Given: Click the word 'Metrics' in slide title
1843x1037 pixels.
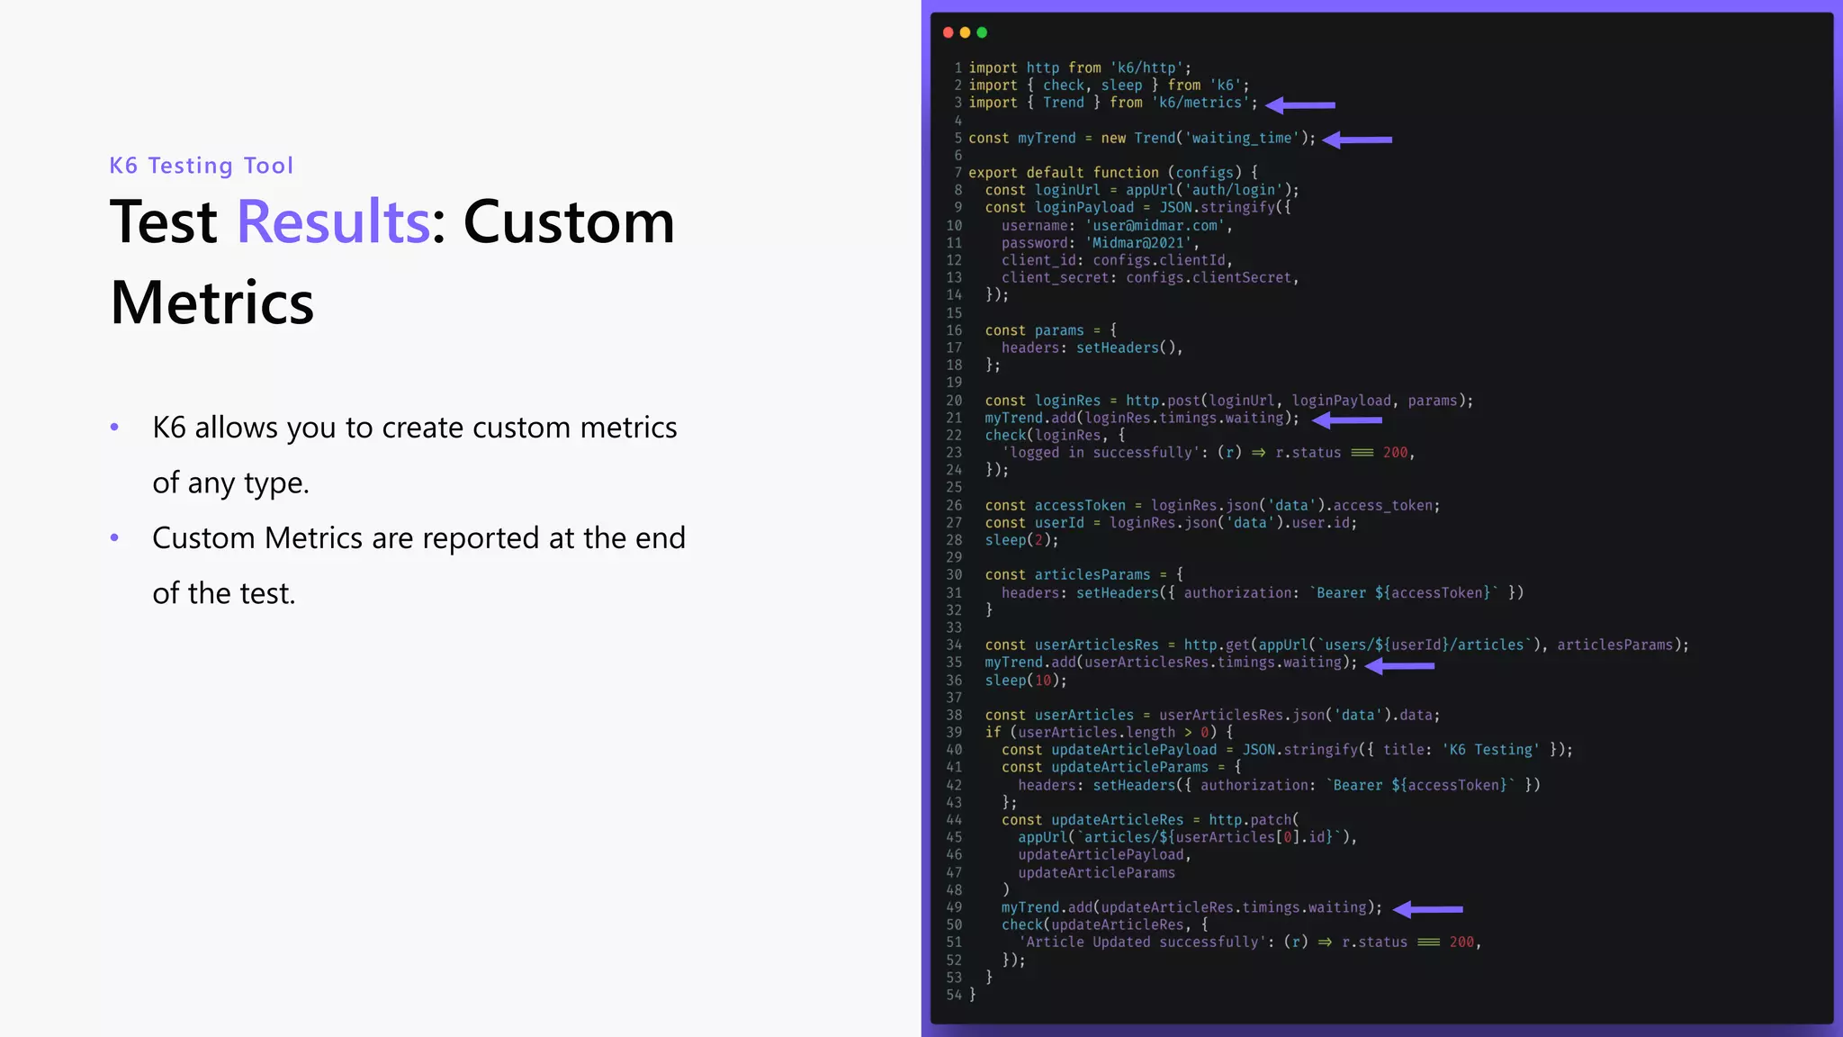Looking at the screenshot, I should [x=212, y=302].
